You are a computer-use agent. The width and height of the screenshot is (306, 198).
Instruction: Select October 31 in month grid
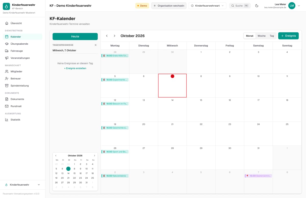pyautogui.click(x=258, y=158)
